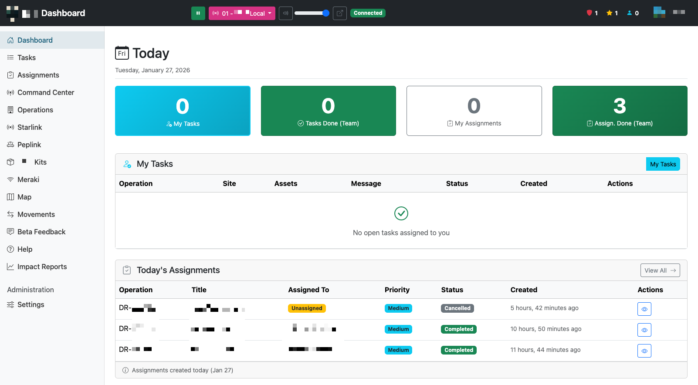Viewport: 698px width, 385px height.
Task: Open Assignments in the sidebar
Action: click(x=52, y=75)
